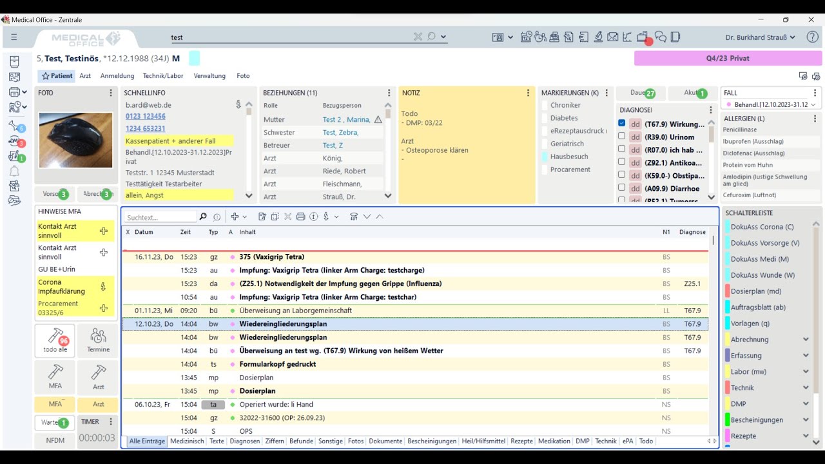Open the DMP icon in left sidebar
This screenshot has width=825, height=464.
coord(14,140)
